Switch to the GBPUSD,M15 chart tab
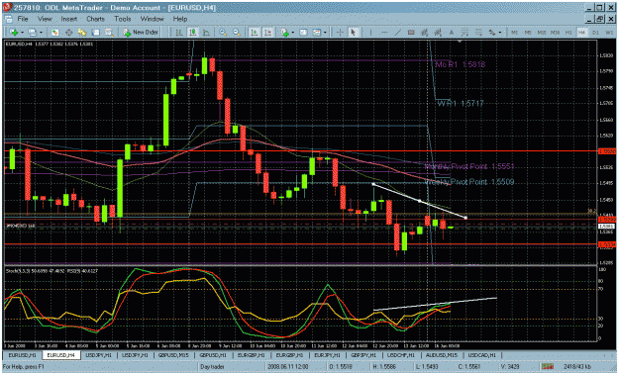This screenshot has width=619, height=373. pos(173,355)
